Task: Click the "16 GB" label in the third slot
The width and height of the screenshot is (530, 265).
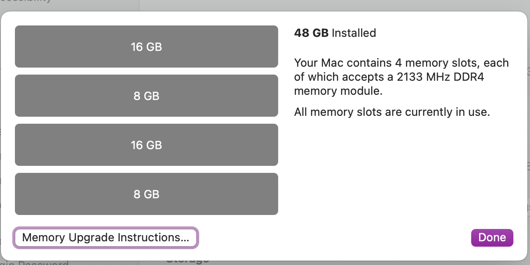Action: (147, 145)
